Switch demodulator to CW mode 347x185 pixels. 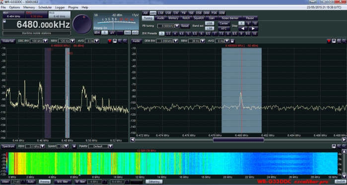tap(176, 13)
